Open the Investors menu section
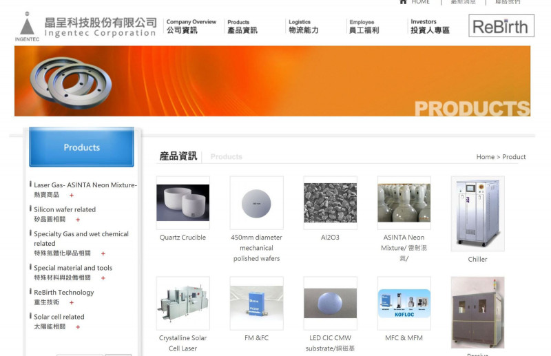551x356 pixels. 430,26
